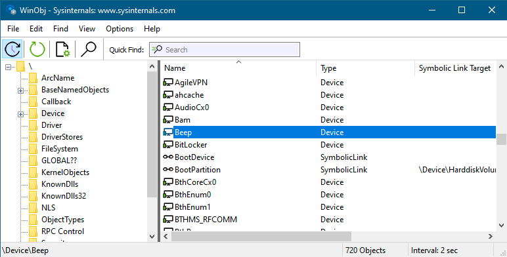507x257 pixels.
Task: Open the Help menu
Action: pos(152,29)
